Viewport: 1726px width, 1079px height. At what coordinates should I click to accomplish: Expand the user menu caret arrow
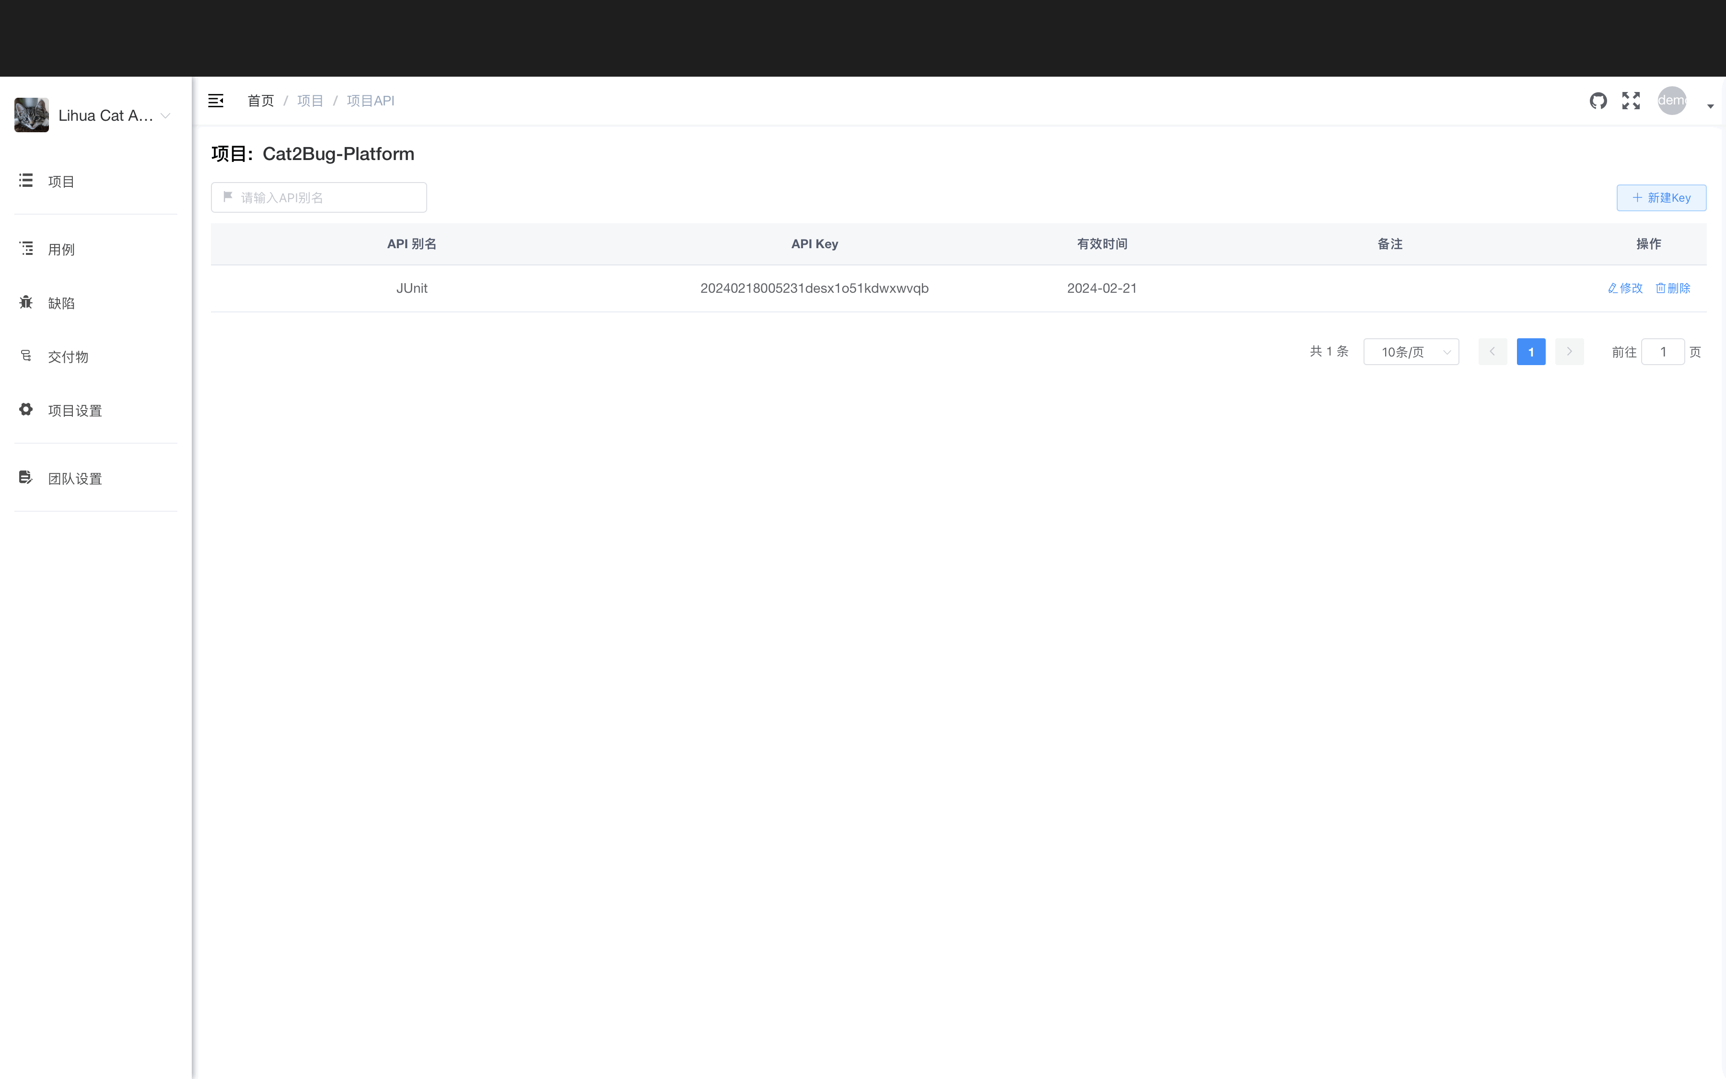1710,106
